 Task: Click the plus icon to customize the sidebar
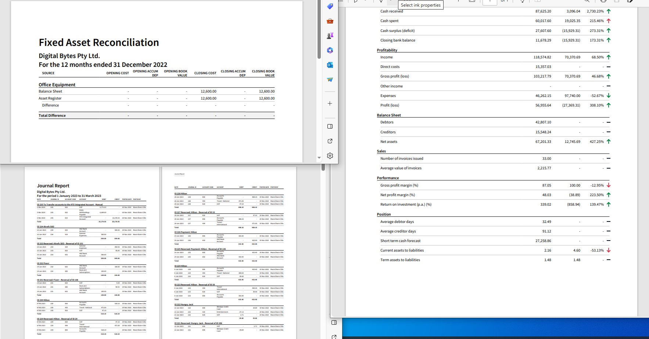pos(330,104)
